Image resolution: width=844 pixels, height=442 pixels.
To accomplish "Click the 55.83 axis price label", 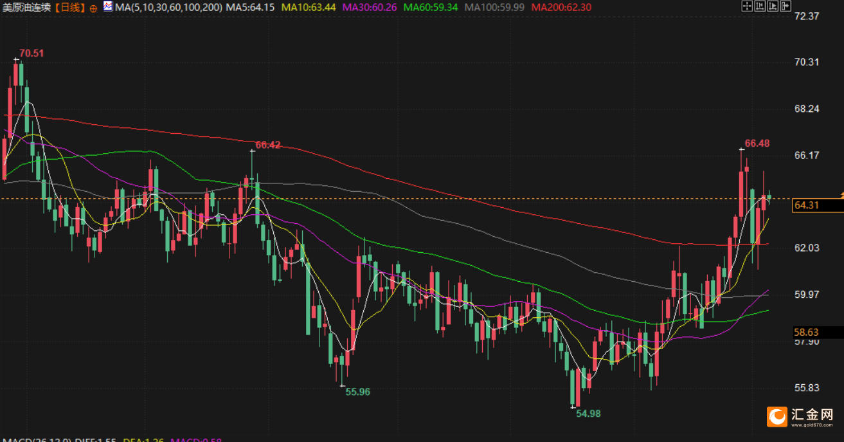I will point(807,388).
